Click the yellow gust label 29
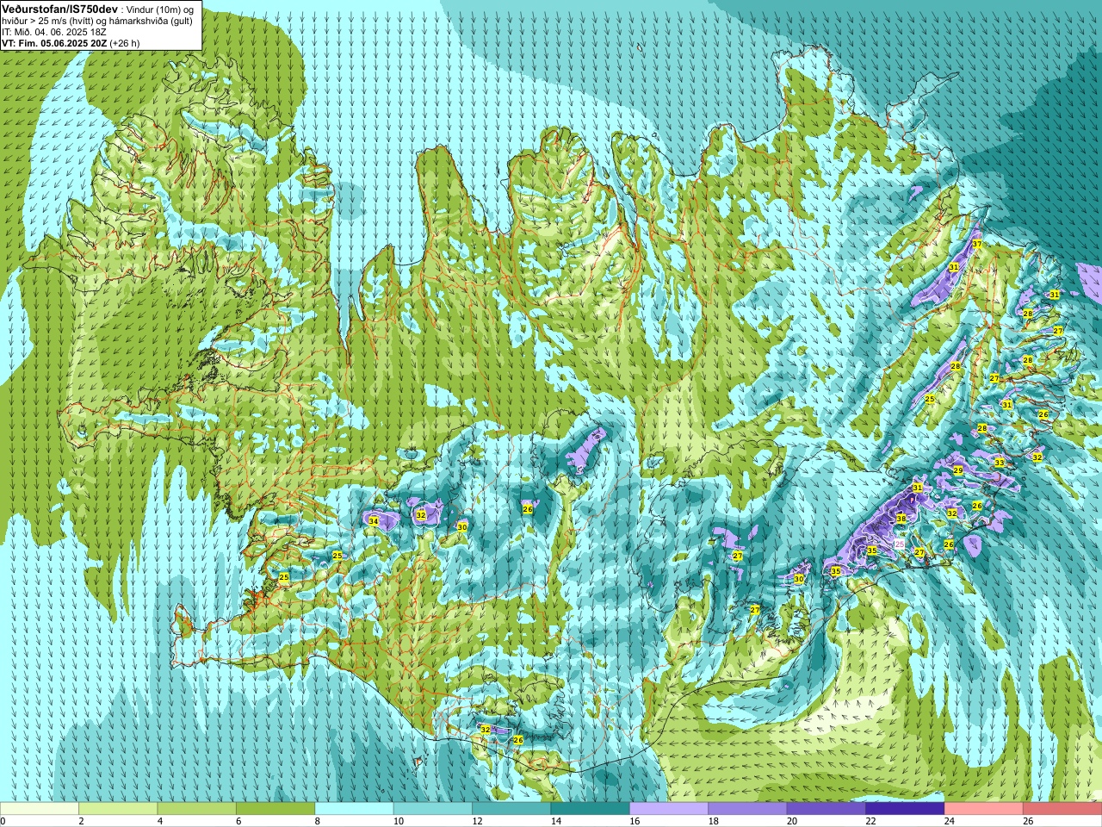Screen dimensions: 1102x827 click(958, 470)
